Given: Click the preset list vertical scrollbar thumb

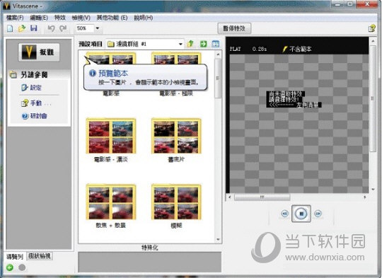Looking at the screenshot, I should point(218,79).
